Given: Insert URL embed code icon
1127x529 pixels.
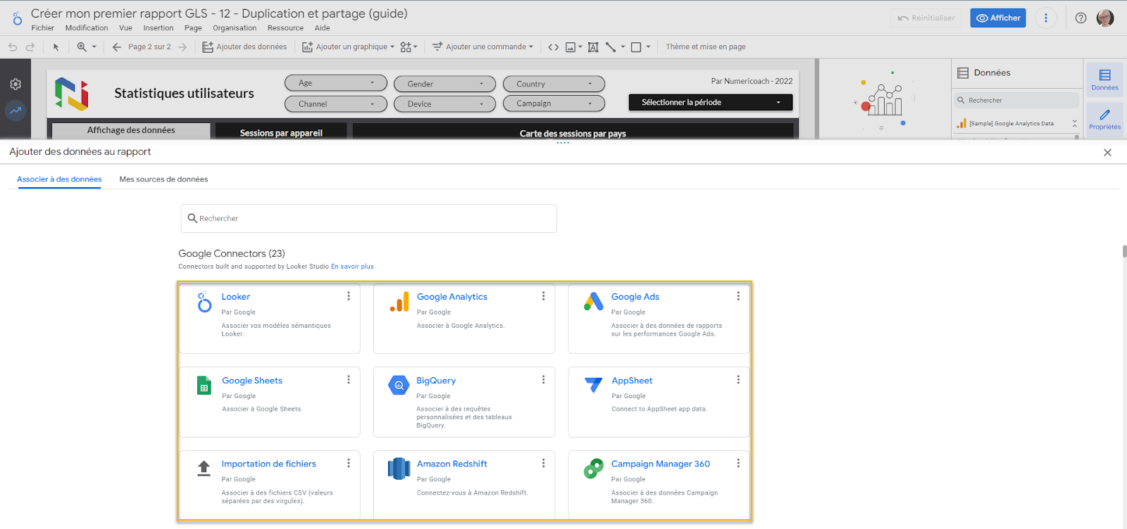Looking at the screenshot, I should click(554, 47).
